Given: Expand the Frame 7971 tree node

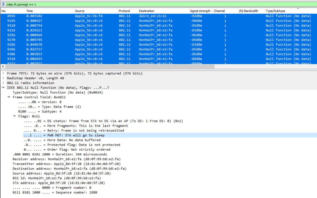Looking at the screenshot, I should pos(3,74).
